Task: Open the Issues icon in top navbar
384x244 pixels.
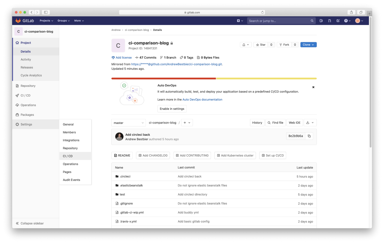Action: pos(321,21)
